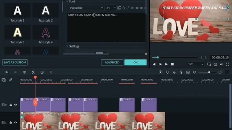232x130 pixels.
Task: Click the text spacing icon
Action: 119,8
